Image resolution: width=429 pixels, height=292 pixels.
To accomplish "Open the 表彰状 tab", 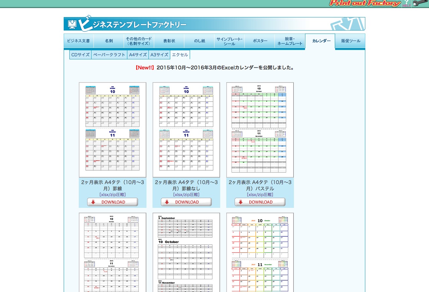I will [x=169, y=41].
